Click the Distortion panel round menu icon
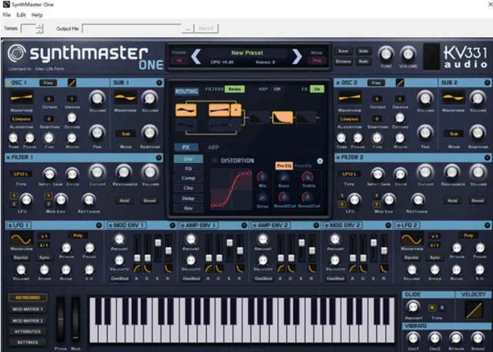This screenshot has height=352, width=493. tap(320, 161)
